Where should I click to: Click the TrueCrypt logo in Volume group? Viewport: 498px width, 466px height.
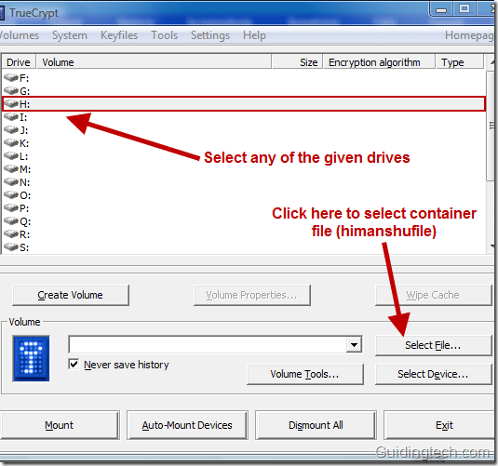31,358
